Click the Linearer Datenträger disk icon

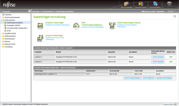pyautogui.click(x=40, y=38)
